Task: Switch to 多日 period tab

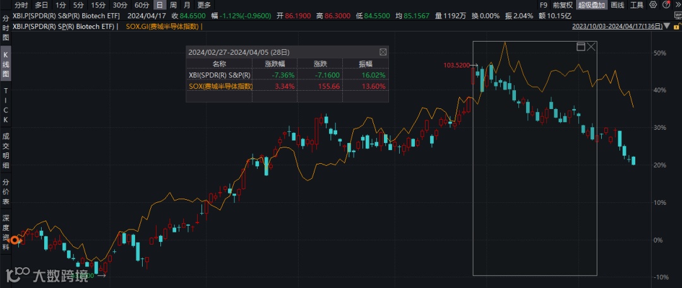Action: click(x=41, y=5)
